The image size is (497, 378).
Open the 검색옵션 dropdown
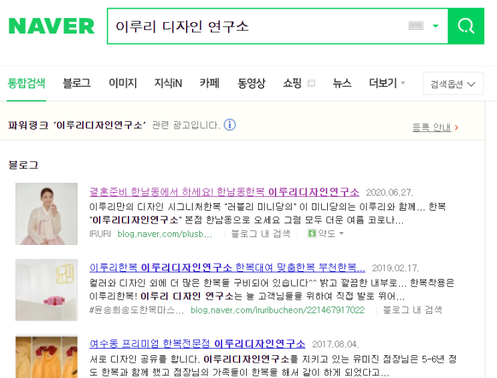coord(454,84)
